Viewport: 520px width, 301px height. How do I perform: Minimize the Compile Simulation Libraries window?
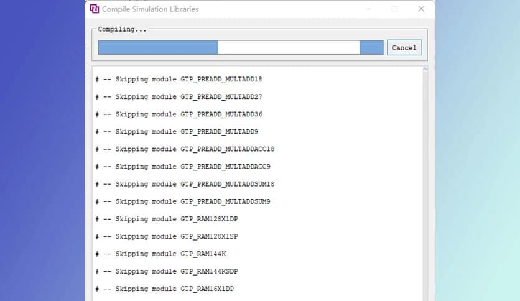[368, 9]
